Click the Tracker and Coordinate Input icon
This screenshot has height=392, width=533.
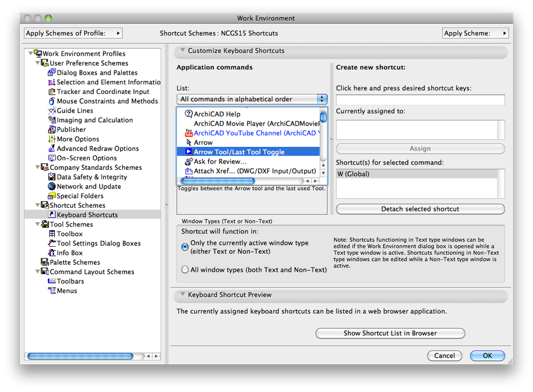pos(52,91)
